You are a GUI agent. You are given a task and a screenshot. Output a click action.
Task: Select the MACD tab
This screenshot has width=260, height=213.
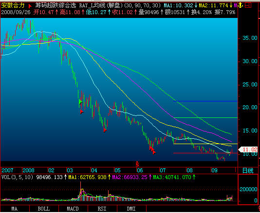click(73, 209)
